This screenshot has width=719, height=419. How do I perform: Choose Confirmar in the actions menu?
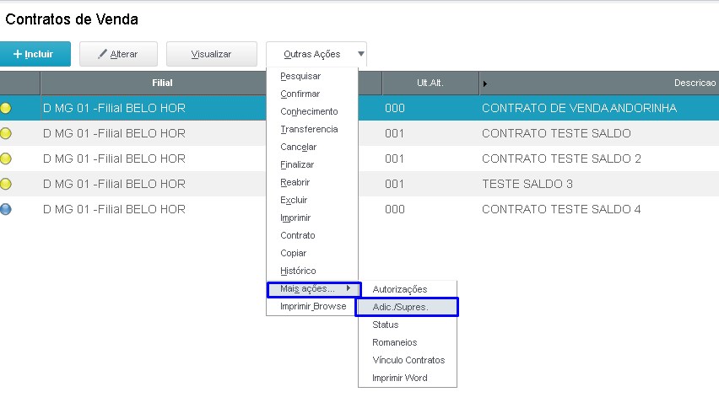tap(300, 94)
